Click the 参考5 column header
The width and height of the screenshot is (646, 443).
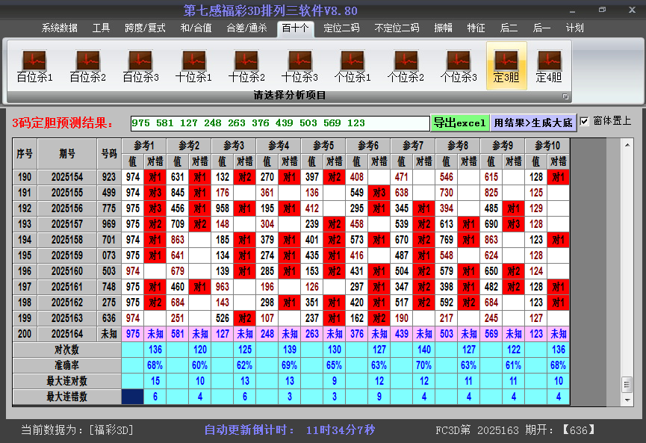click(323, 146)
